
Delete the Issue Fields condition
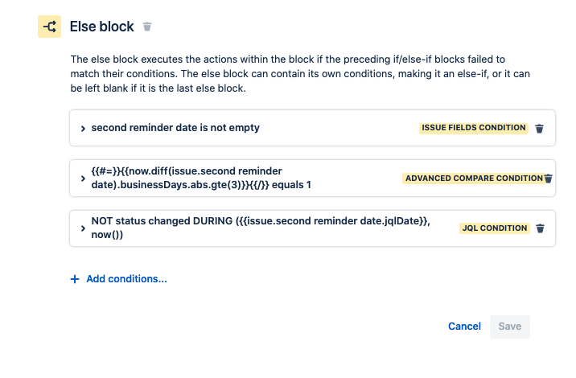tap(540, 128)
